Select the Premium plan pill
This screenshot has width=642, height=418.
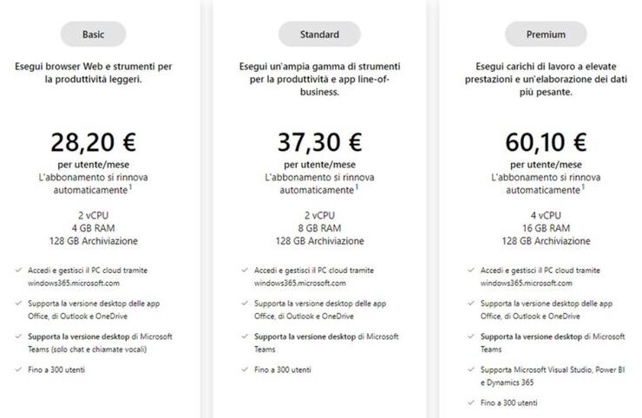pos(547,35)
